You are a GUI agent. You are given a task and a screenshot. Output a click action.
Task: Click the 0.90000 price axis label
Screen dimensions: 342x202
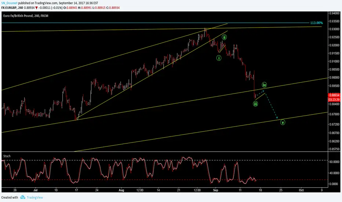[x=334, y=77]
